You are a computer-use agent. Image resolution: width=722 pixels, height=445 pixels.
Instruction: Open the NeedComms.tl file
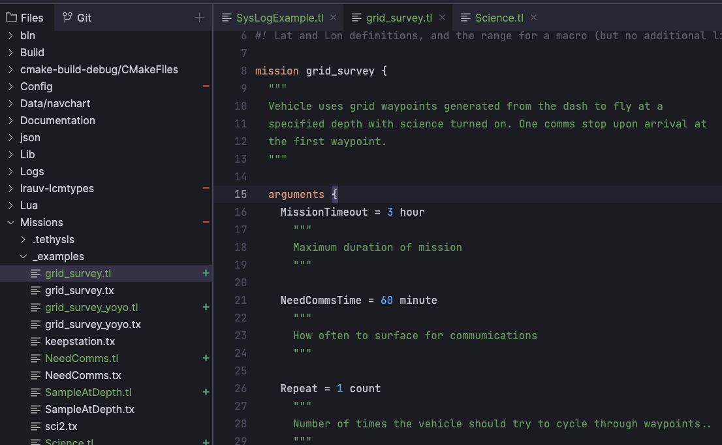(x=82, y=358)
